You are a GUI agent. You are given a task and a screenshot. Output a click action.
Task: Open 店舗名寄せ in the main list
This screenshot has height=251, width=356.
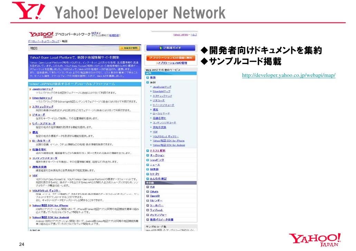[x=39, y=150]
